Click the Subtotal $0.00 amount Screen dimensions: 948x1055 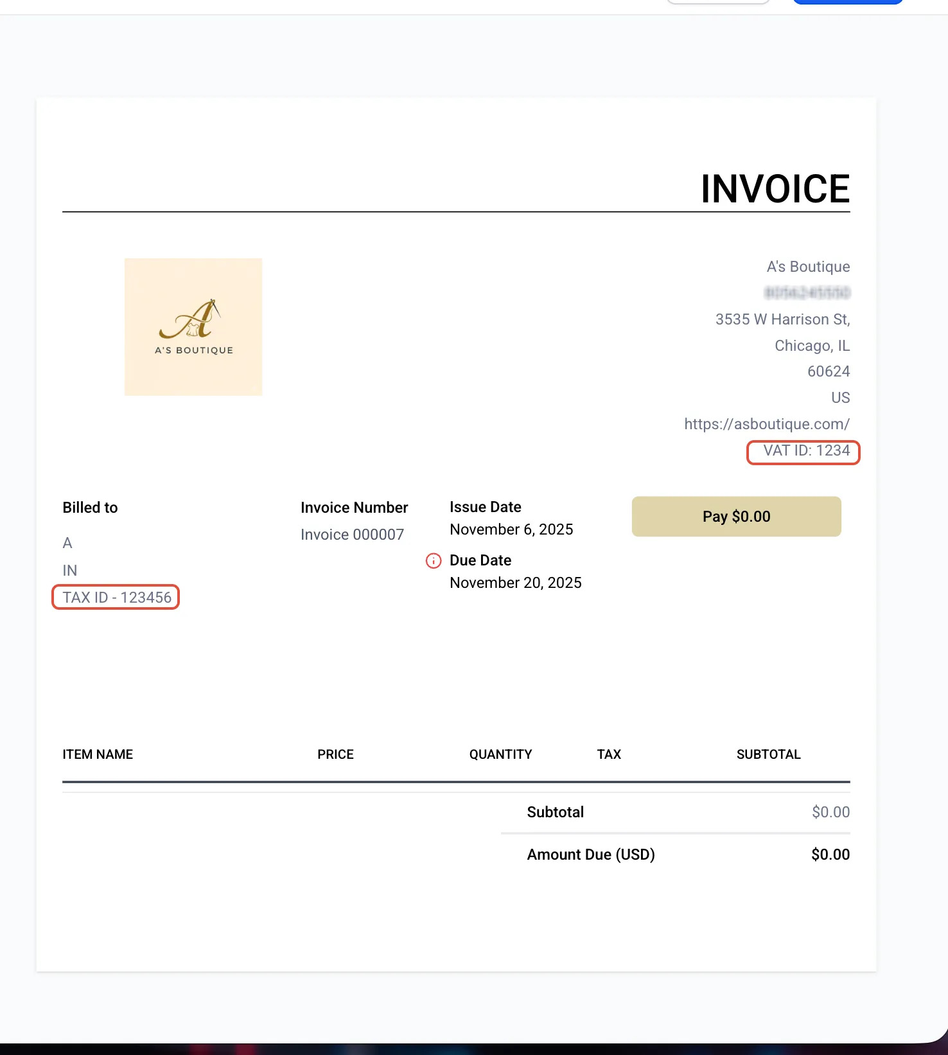[830, 812]
